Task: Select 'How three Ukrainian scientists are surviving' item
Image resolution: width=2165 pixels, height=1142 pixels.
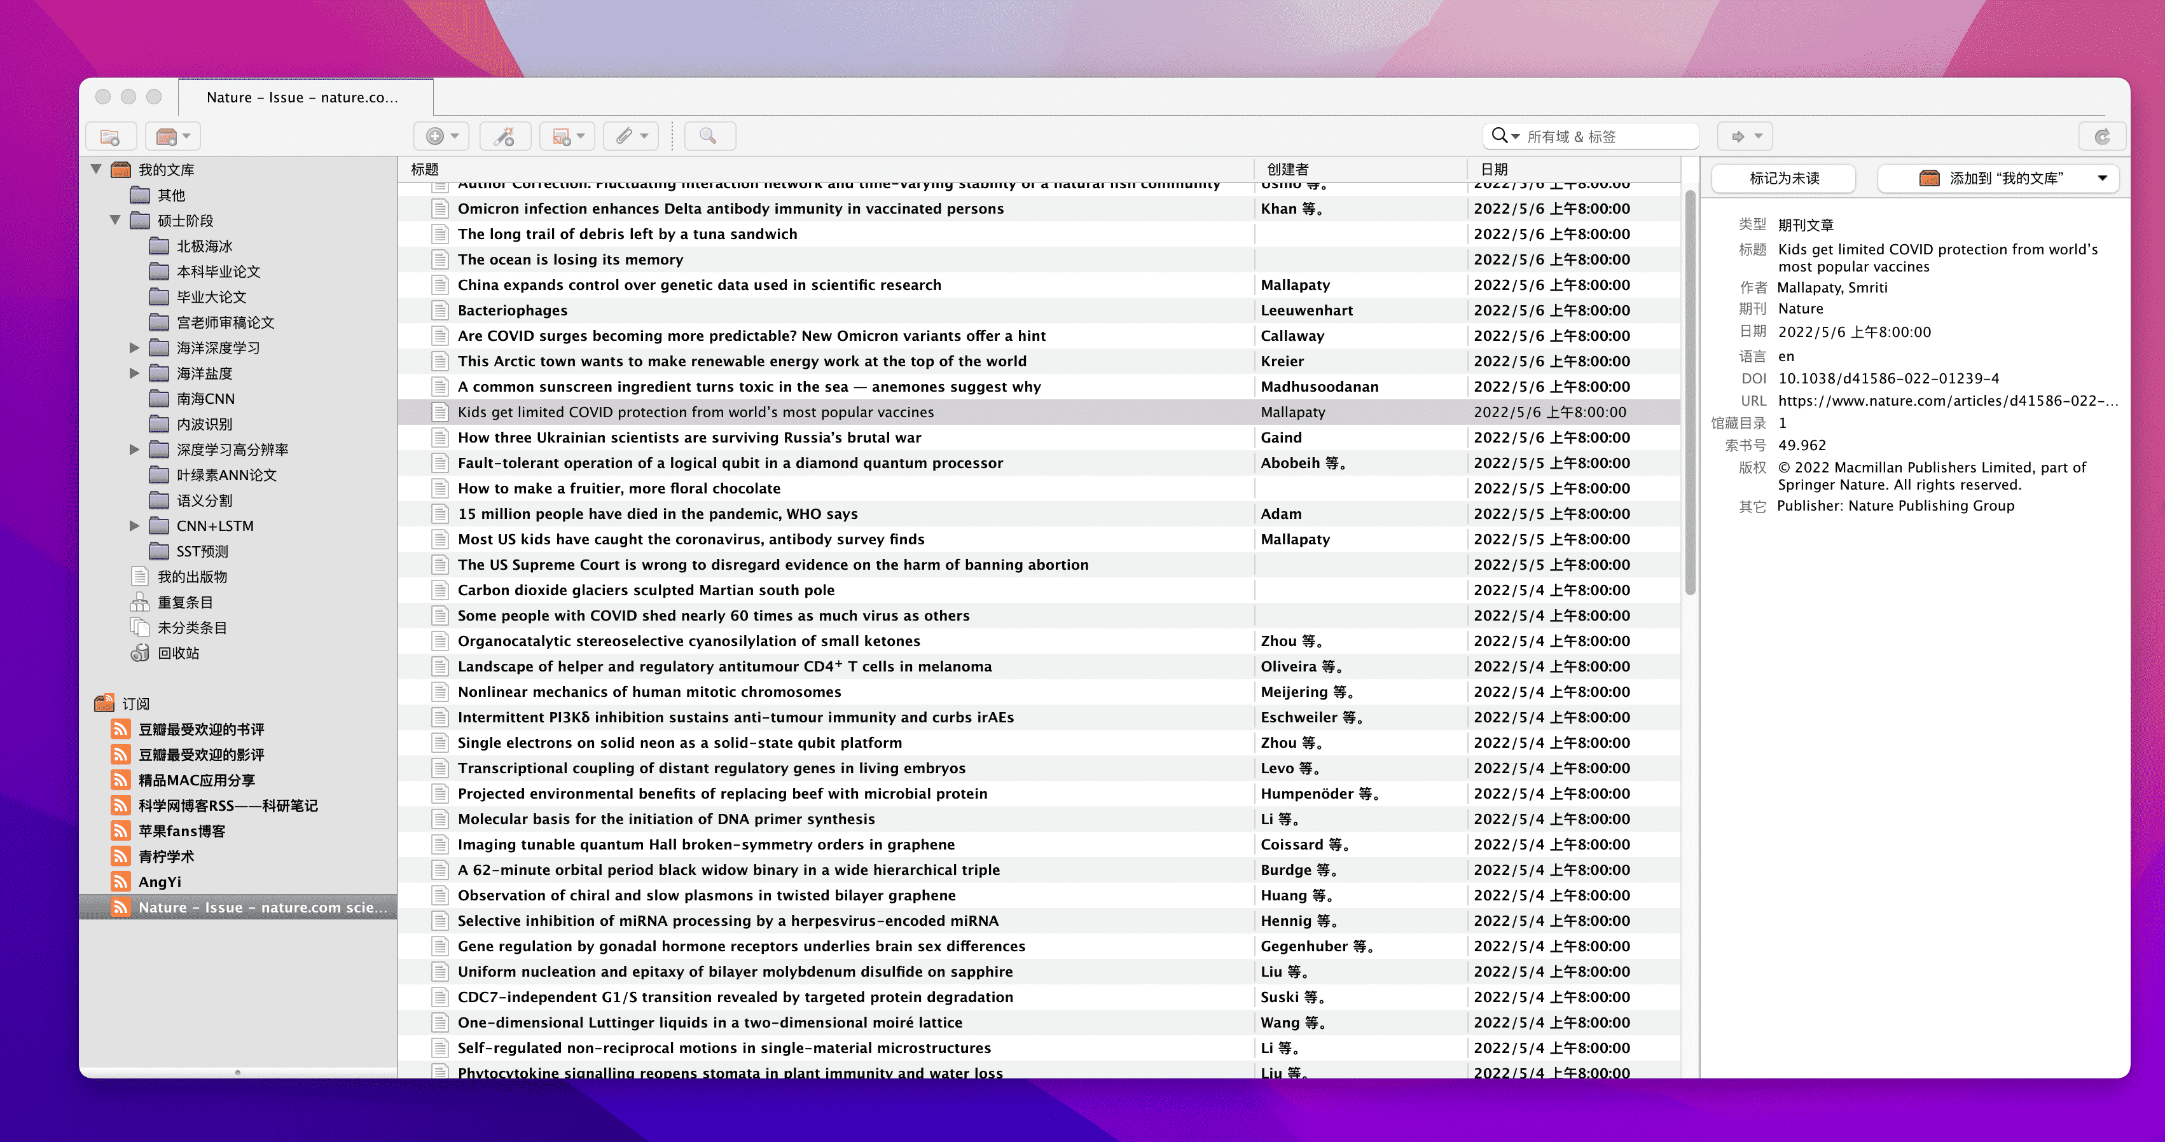Action: pos(1039,437)
